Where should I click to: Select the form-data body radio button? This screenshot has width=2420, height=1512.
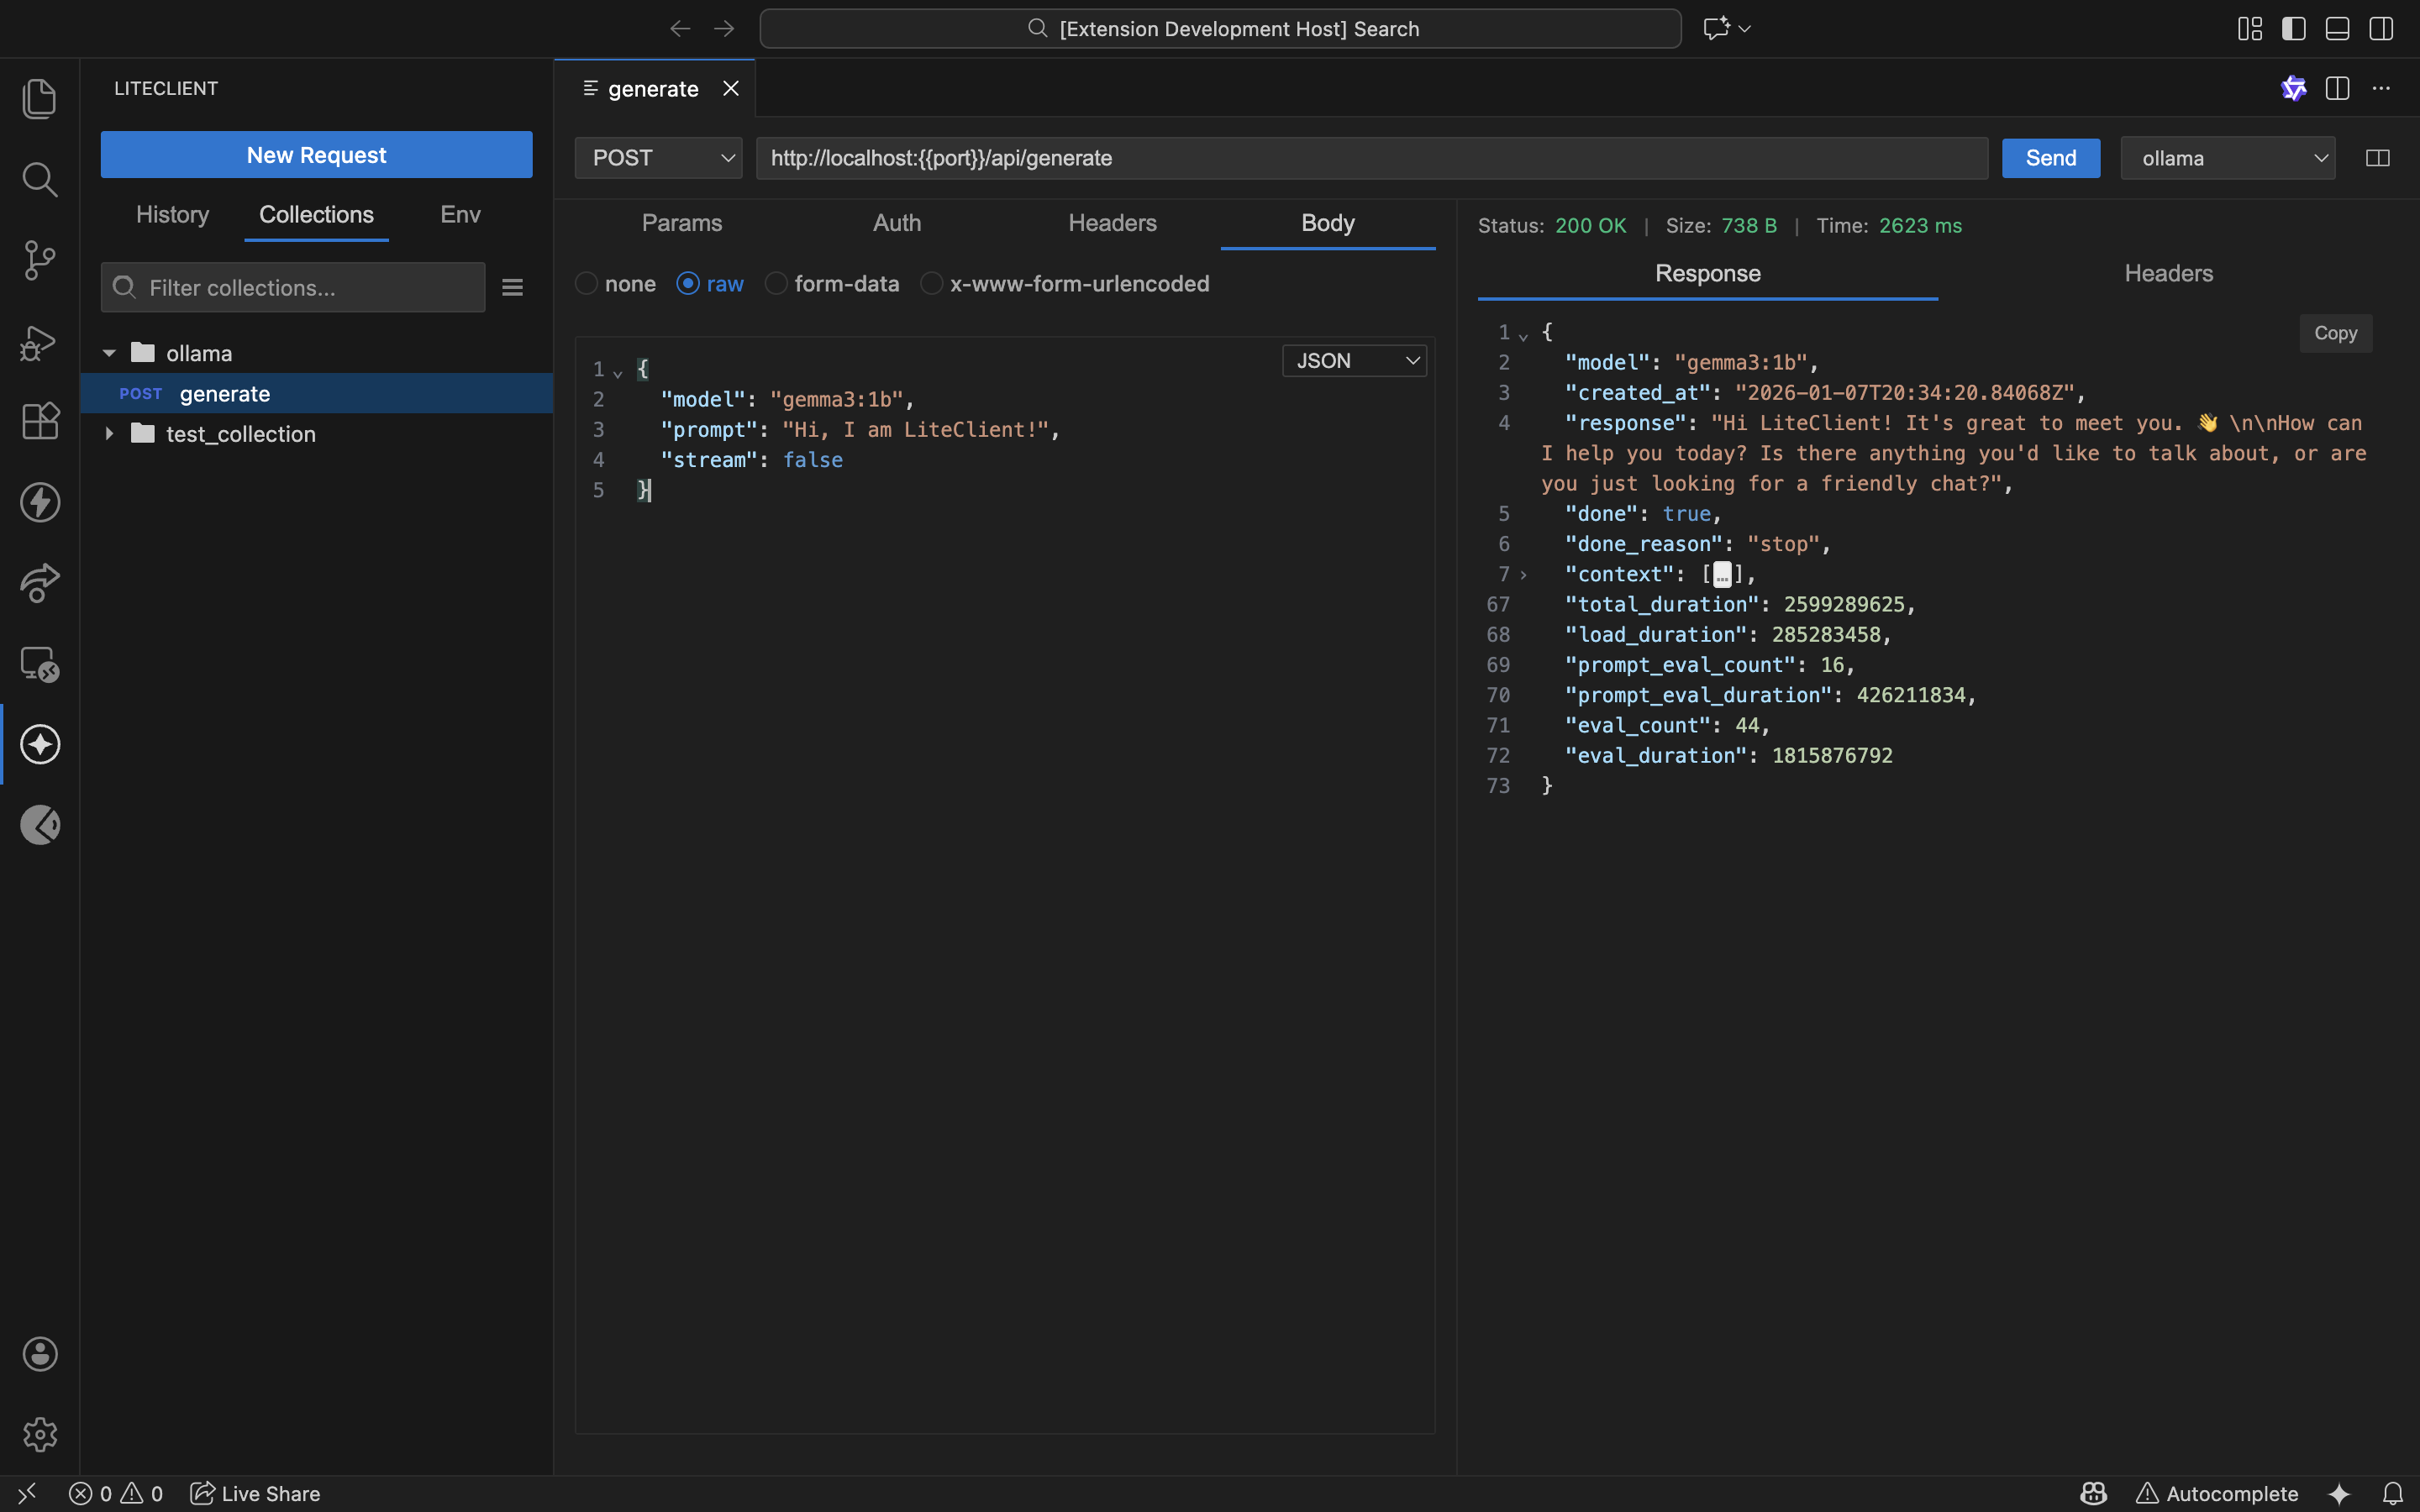click(776, 284)
